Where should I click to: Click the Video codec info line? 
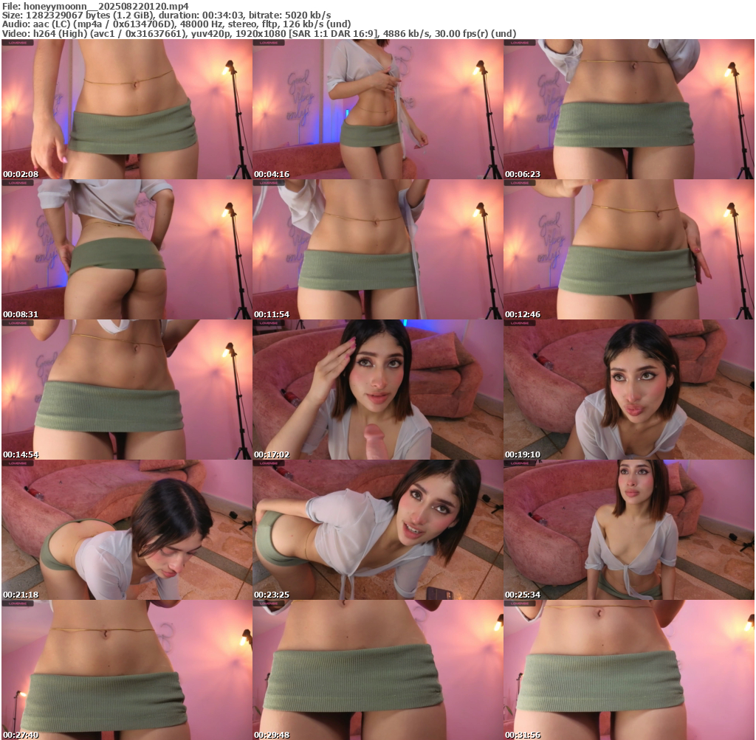(258, 33)
